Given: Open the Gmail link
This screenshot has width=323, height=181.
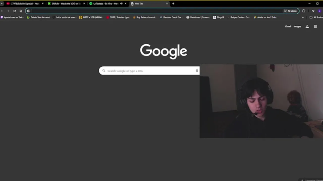Looking at the screenshot, I should [x=288, y=26].
